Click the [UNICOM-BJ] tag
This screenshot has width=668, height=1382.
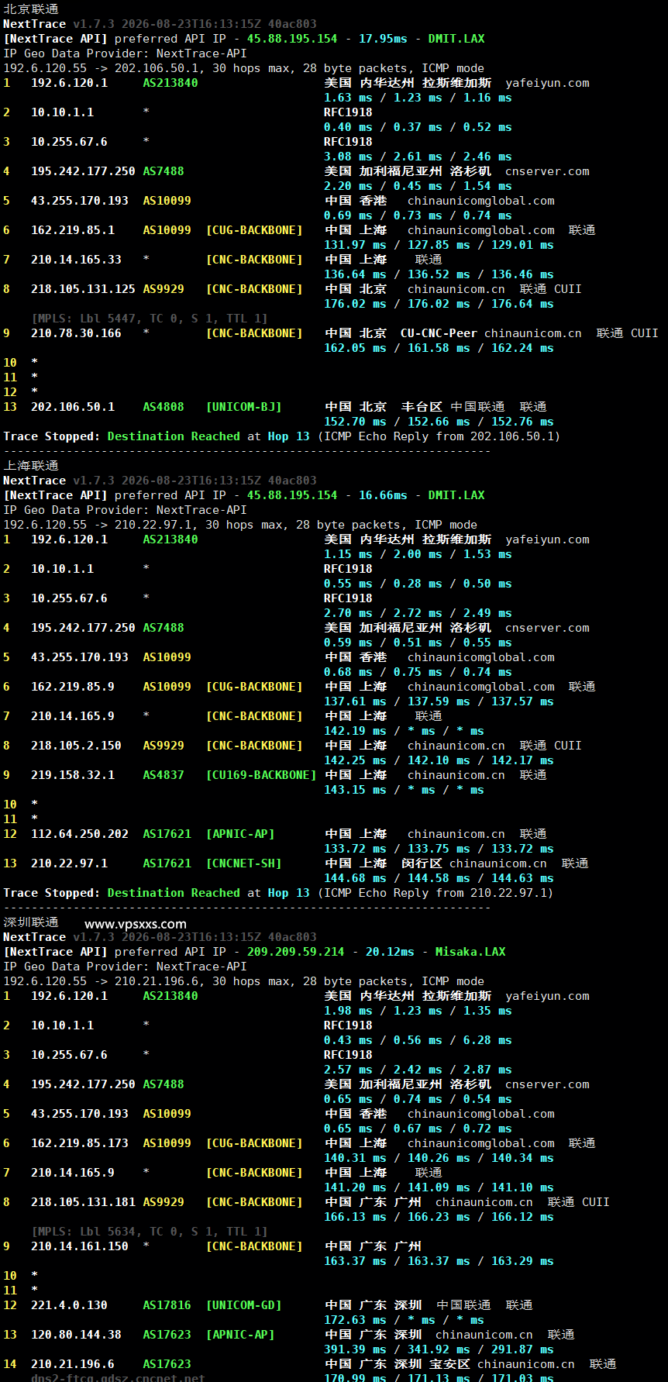pyautogui.click(x=244, y=407)
